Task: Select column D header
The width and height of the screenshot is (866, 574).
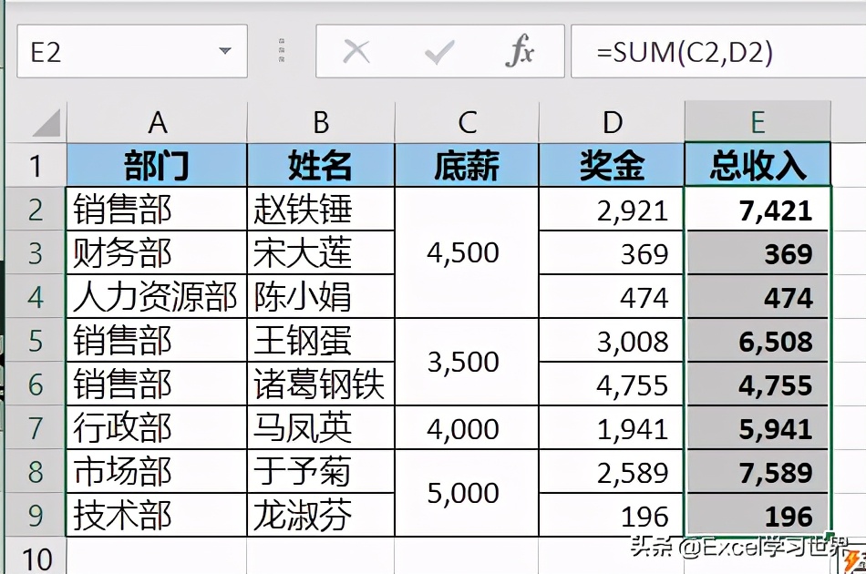Action: [612, 122]
